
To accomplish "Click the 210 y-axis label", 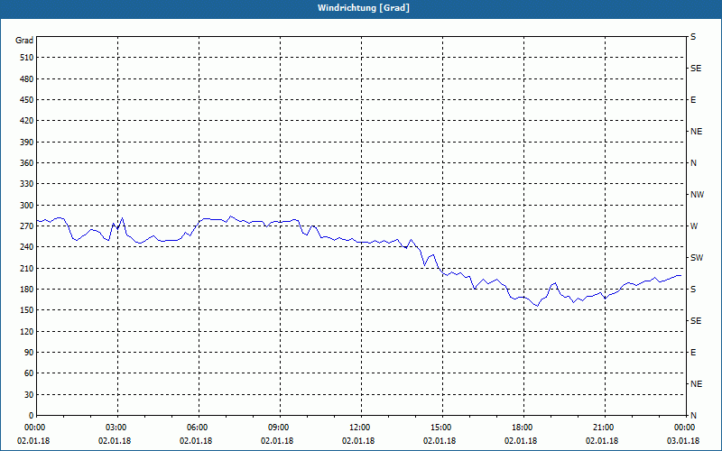I will tap(27, 268).
